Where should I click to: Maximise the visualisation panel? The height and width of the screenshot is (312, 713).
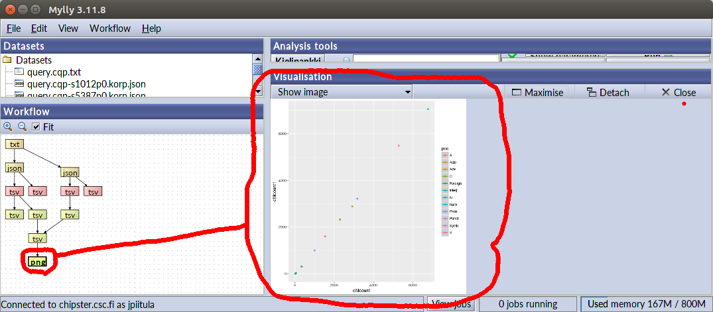point(537,92)
